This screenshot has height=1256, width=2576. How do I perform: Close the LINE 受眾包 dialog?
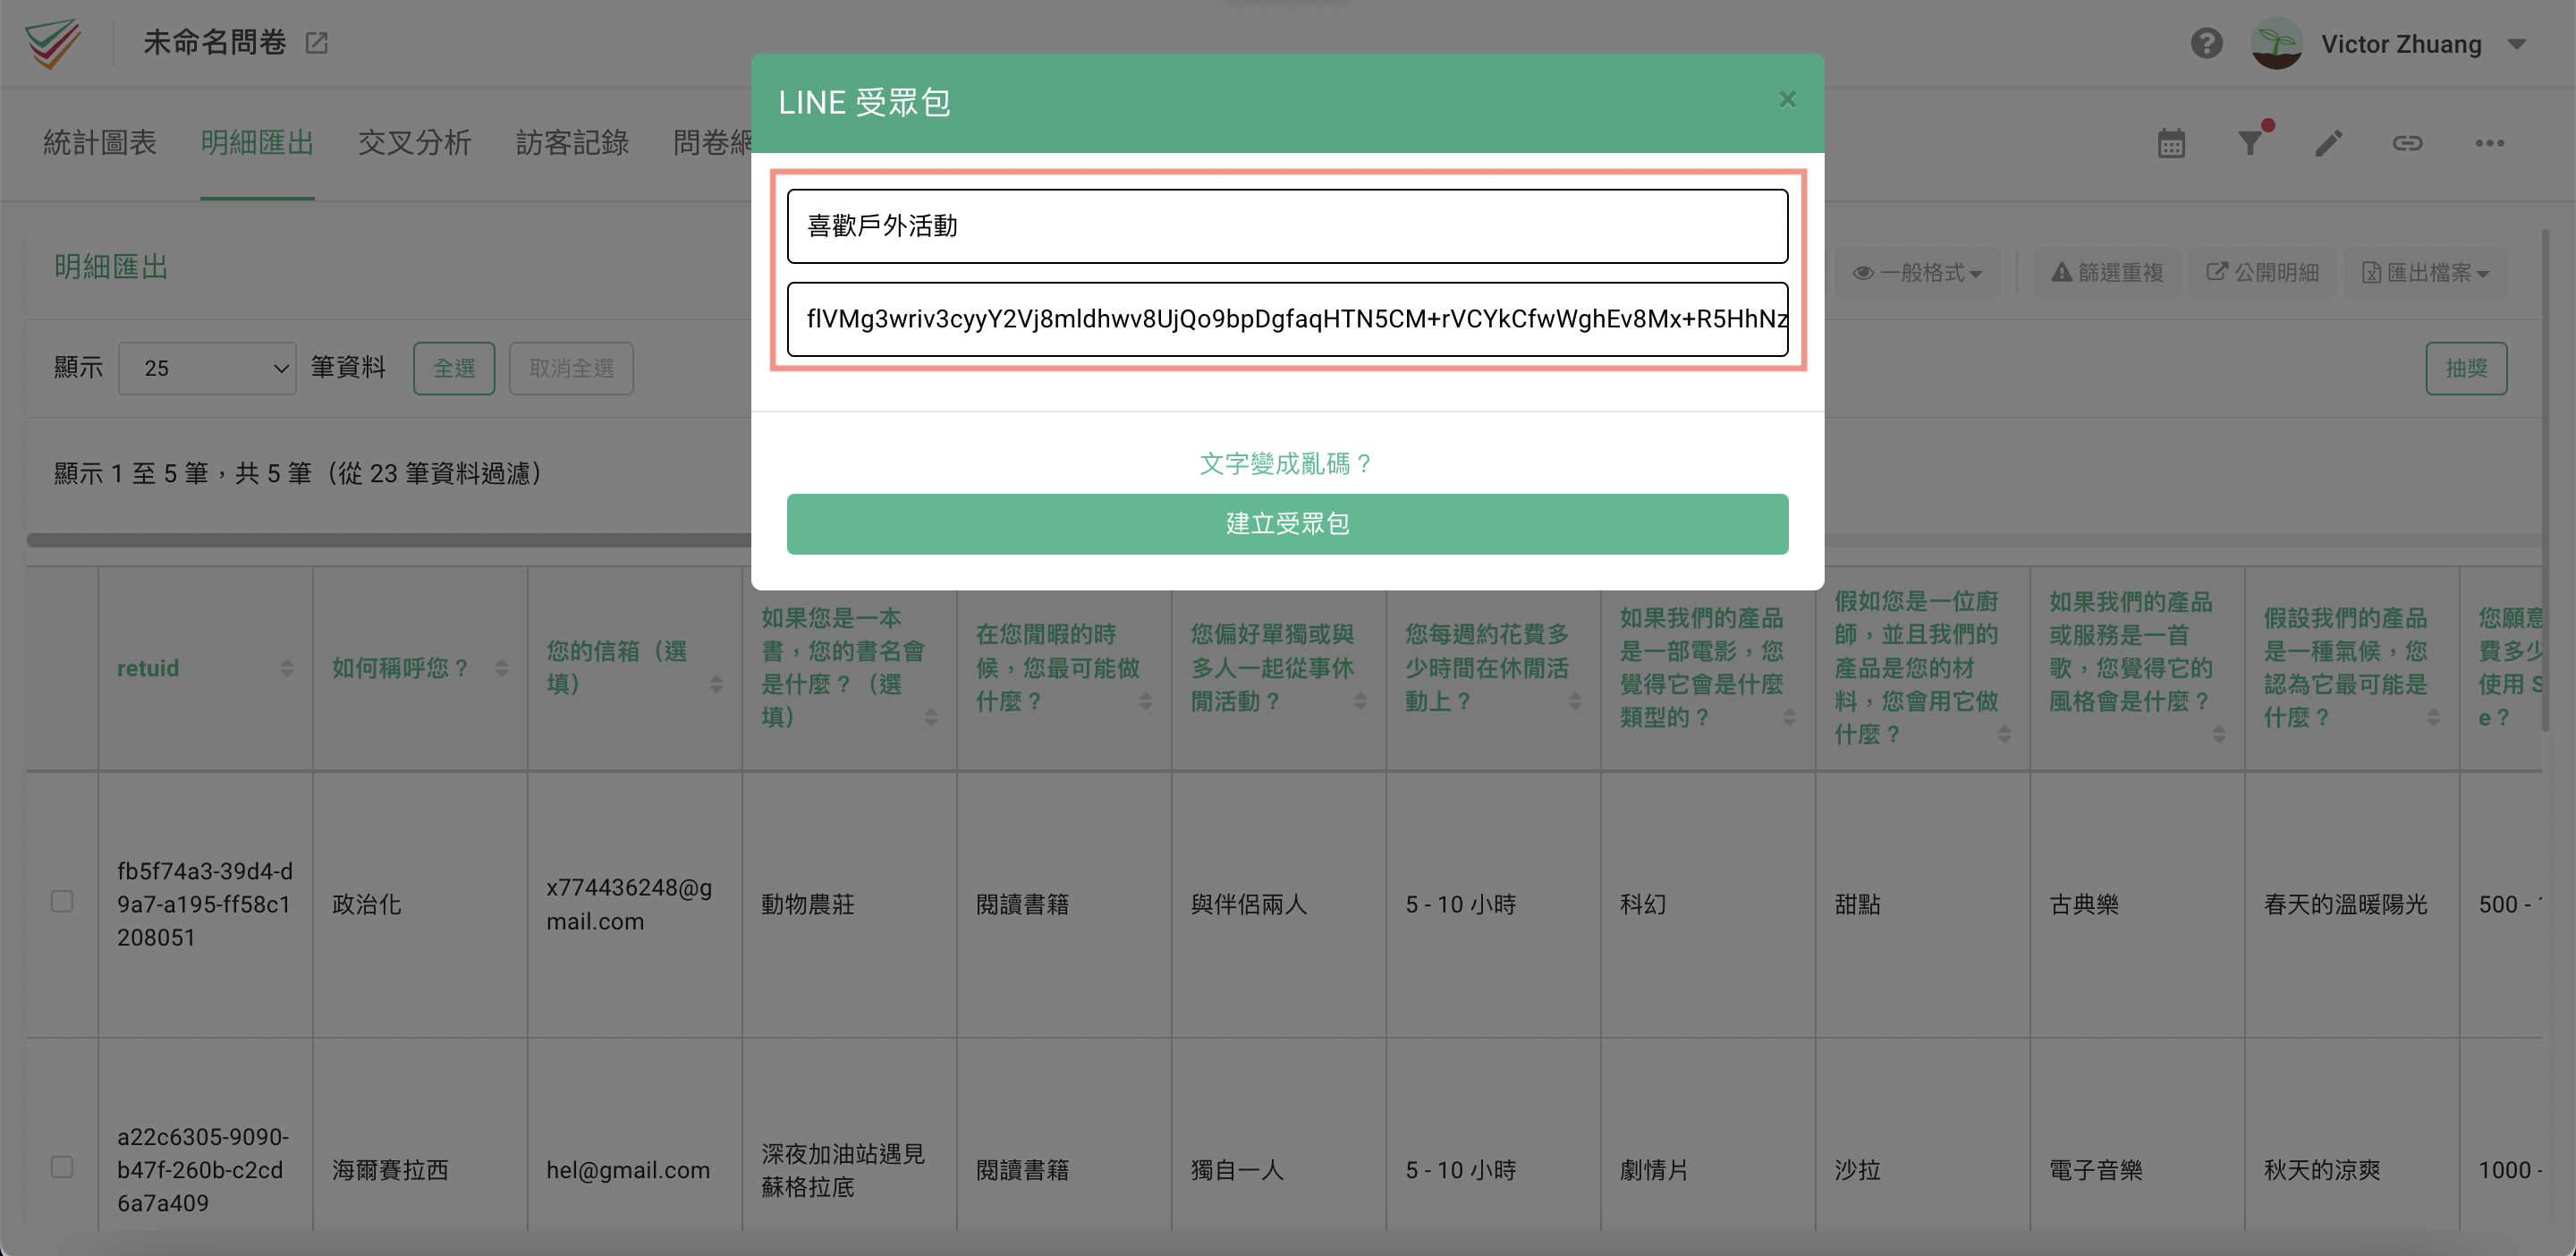(1787, 100)
